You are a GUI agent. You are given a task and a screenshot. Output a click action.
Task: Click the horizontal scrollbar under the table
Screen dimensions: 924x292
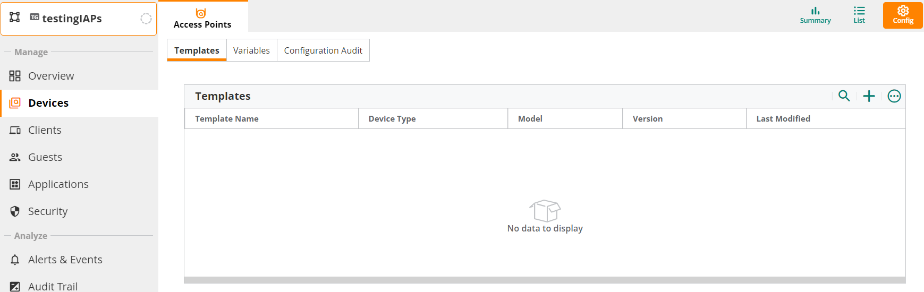(545, 280)
